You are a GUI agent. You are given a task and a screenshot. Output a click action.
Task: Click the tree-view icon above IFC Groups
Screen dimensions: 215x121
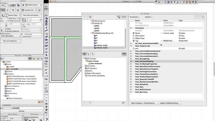pos(89,54)
